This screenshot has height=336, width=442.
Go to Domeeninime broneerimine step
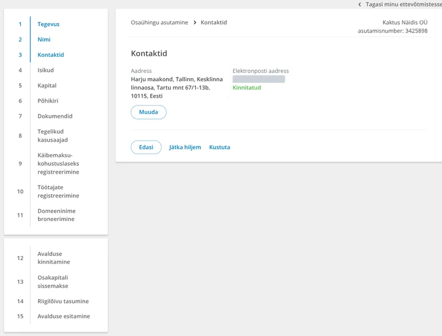click(x=57, y=215)
